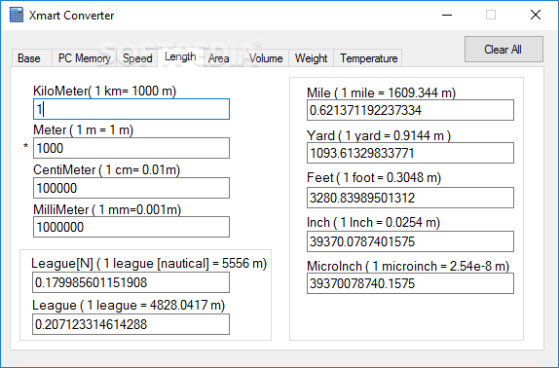
Task: Click the CentiMeter label text
Action: (x=106, y=170)
